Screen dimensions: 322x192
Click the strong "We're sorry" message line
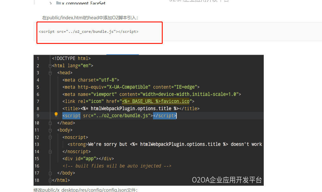pyautogui.click(x=165, y=144)
